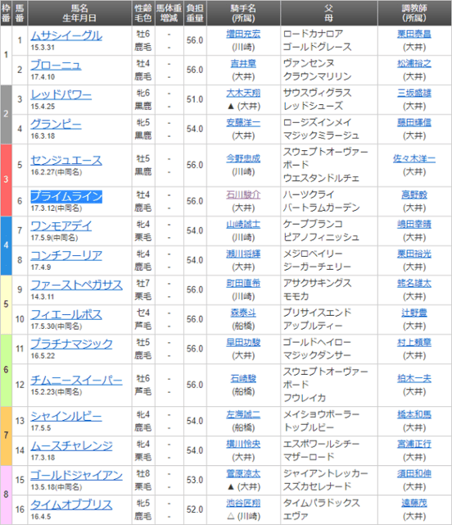
Task: Click sire name エスポワールシチー
Action: click(x=321, y=444)
